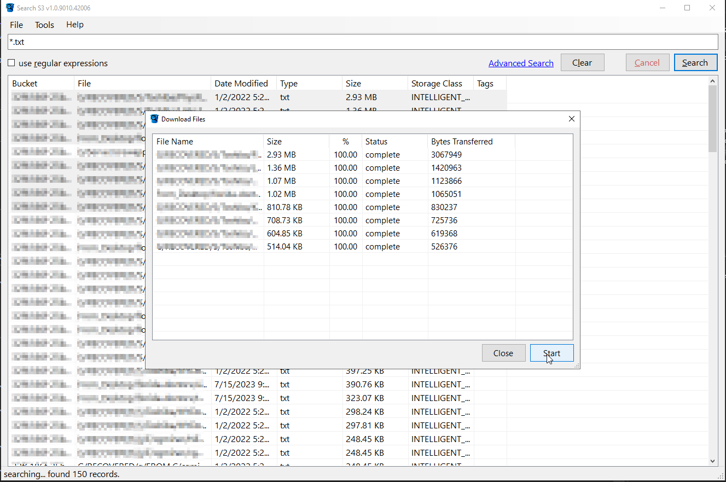Open the File menu
The width and height of the screenshot is (726, 482).
pyautogui.click(x=16, y=25)
